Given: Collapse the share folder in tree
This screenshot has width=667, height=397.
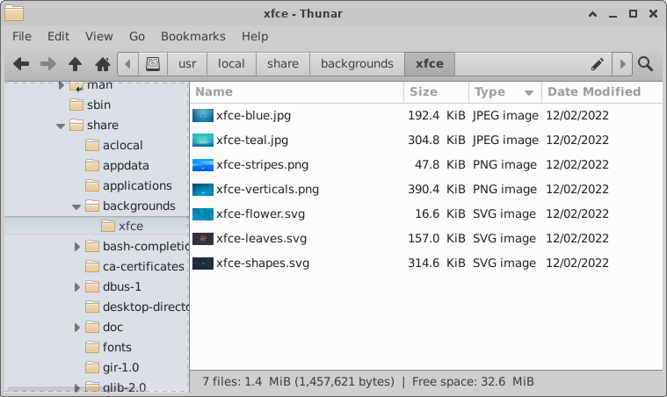Looking at the screenshot, I should tap(61, 126).
